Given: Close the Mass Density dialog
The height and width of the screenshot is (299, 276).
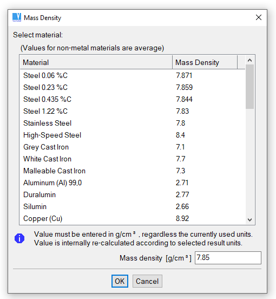Looking at the screenshot, I should pyautogui.click(x=259, y=17).
